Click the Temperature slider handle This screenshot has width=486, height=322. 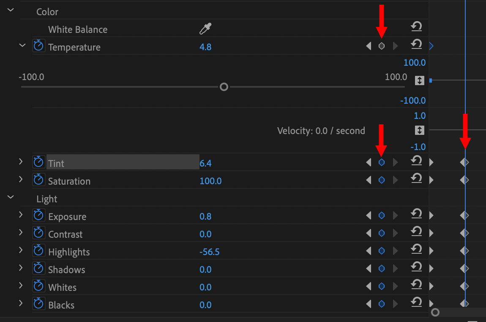coord(224,87)
